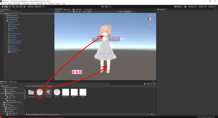Expand the armature object in Hierarchy
The height and width of the screenshot is (118, 218).
(7, 39)
